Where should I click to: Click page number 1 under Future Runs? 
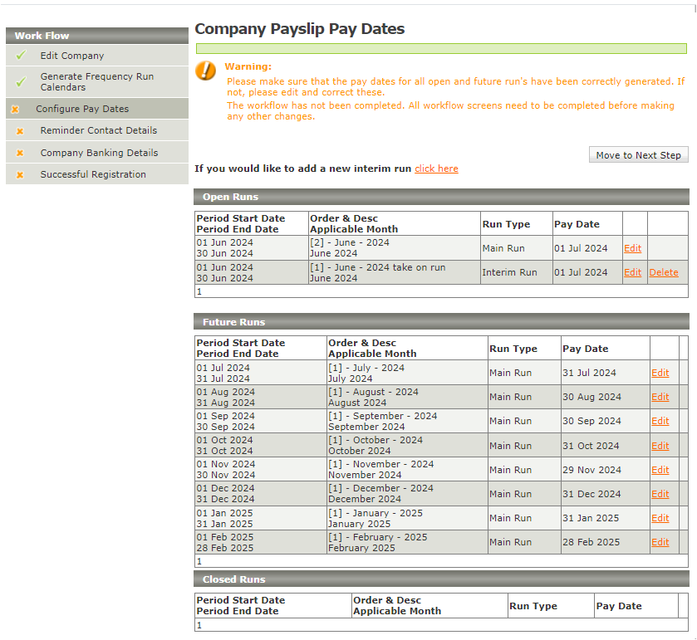tap(199, 561)
